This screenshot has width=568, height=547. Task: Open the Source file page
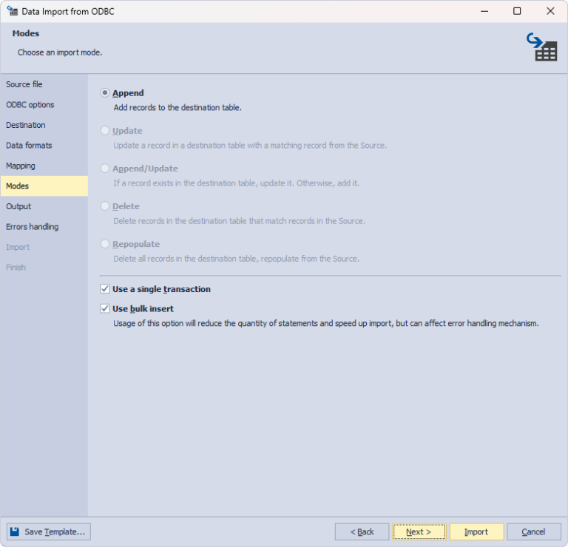[x=24, y=84]
